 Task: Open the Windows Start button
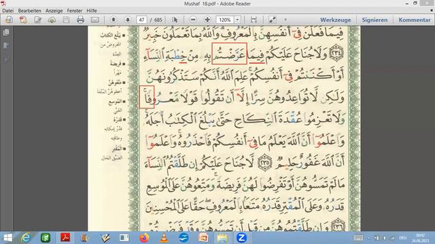[7, 238]
